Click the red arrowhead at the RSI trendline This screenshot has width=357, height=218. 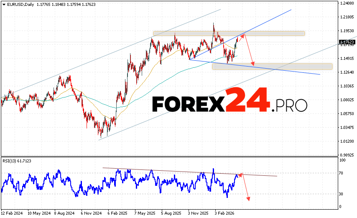(241, 174)
